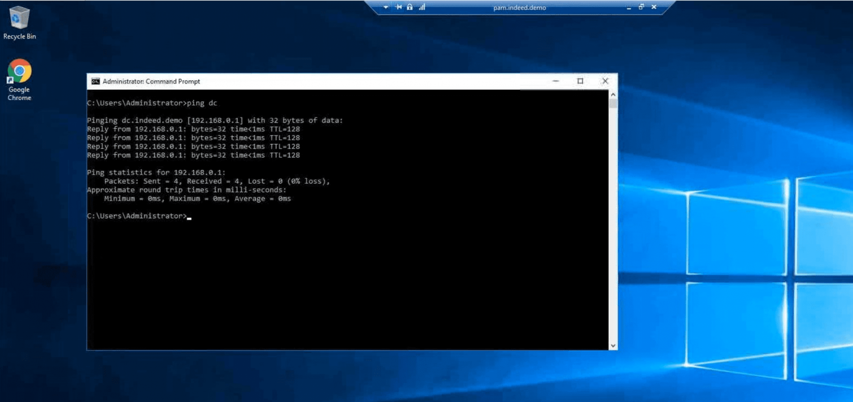The width and height of the screenshot is (853, 402).
Task: Show connection quality via the signal bars icon
Action: tap(422, 7)
